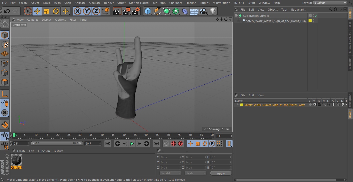
Task: Click the yellow layer color swatch
Action: click(242, 105)
